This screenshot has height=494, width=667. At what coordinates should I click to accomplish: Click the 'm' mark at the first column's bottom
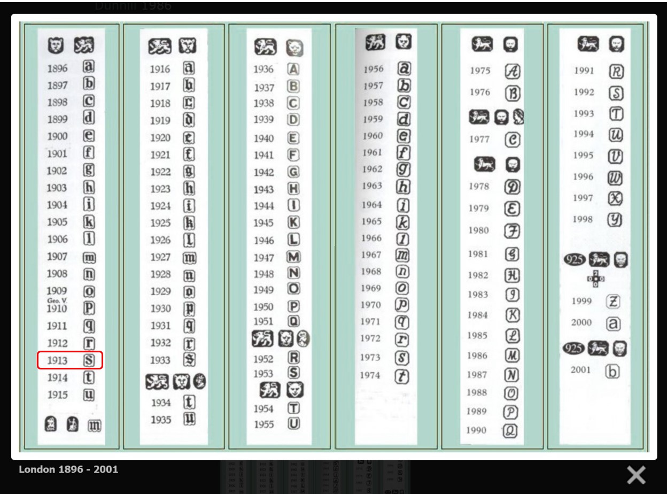pyautogui.click(x=94, y=425)
